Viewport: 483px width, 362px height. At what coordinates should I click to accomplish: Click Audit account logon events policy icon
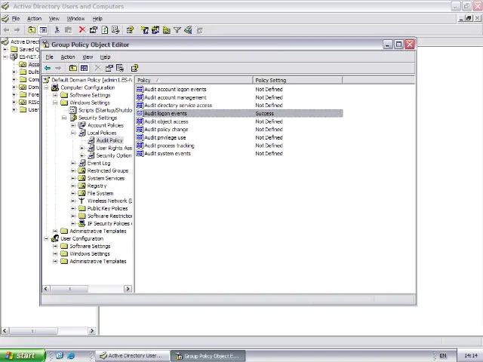[140, 89]
